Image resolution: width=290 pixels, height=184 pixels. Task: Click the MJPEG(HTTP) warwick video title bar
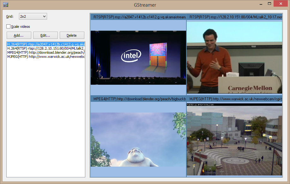[x=234, y=99]
